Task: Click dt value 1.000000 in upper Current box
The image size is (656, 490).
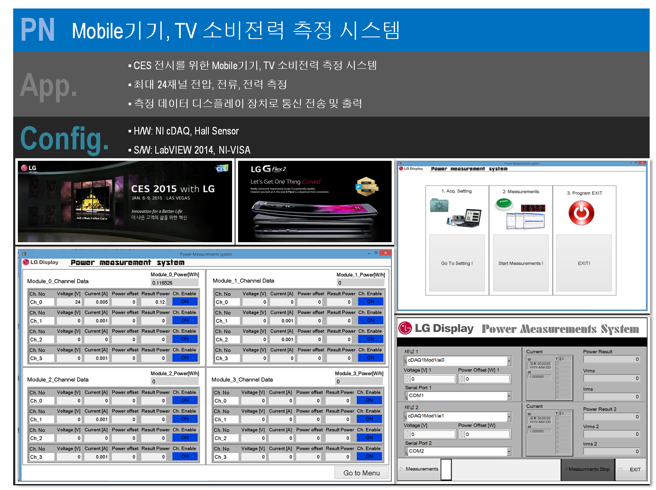Action: click(x=540, y=377)
